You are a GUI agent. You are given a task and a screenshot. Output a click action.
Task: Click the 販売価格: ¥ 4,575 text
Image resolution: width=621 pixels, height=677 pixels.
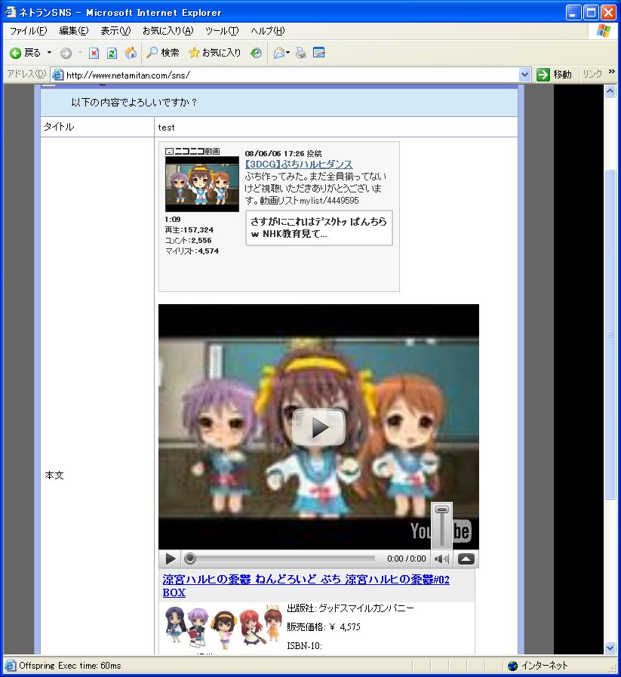click(324, 627)
